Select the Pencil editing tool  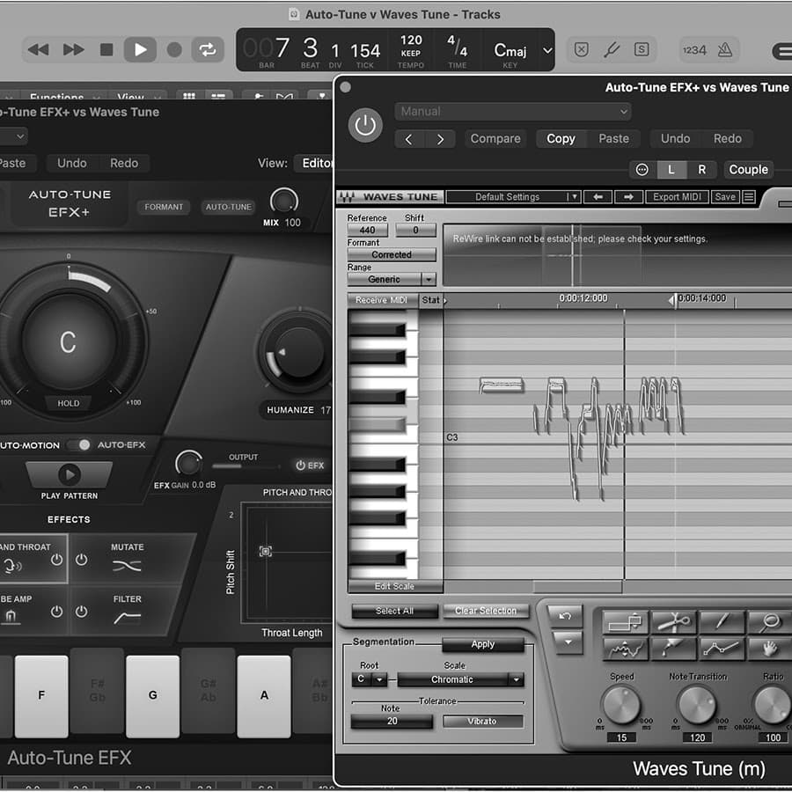tap(720, 621)
